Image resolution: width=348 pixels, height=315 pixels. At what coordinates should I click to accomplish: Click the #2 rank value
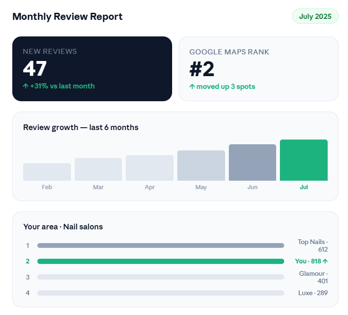(202, 69)
